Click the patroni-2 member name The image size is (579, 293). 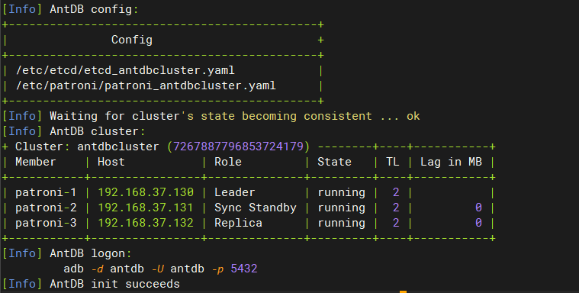(x=46, y=208)
